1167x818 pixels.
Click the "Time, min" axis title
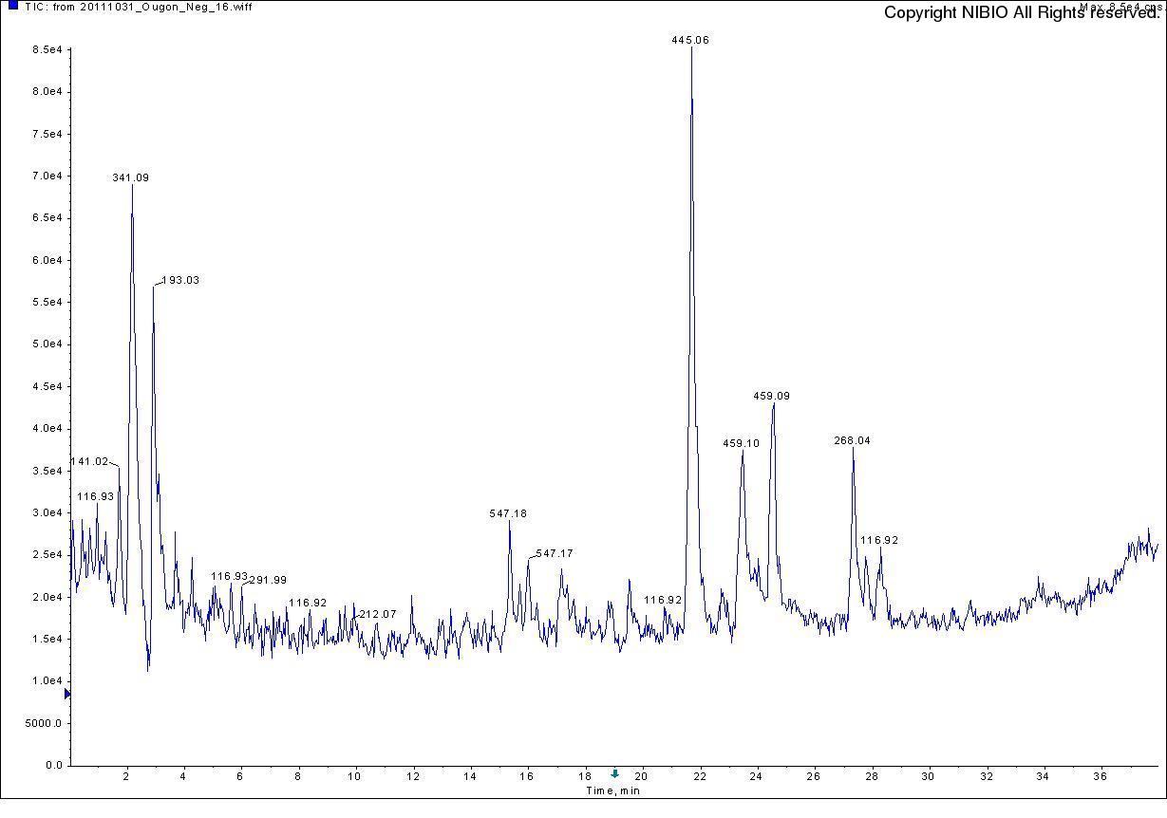(x=612, y=791)
